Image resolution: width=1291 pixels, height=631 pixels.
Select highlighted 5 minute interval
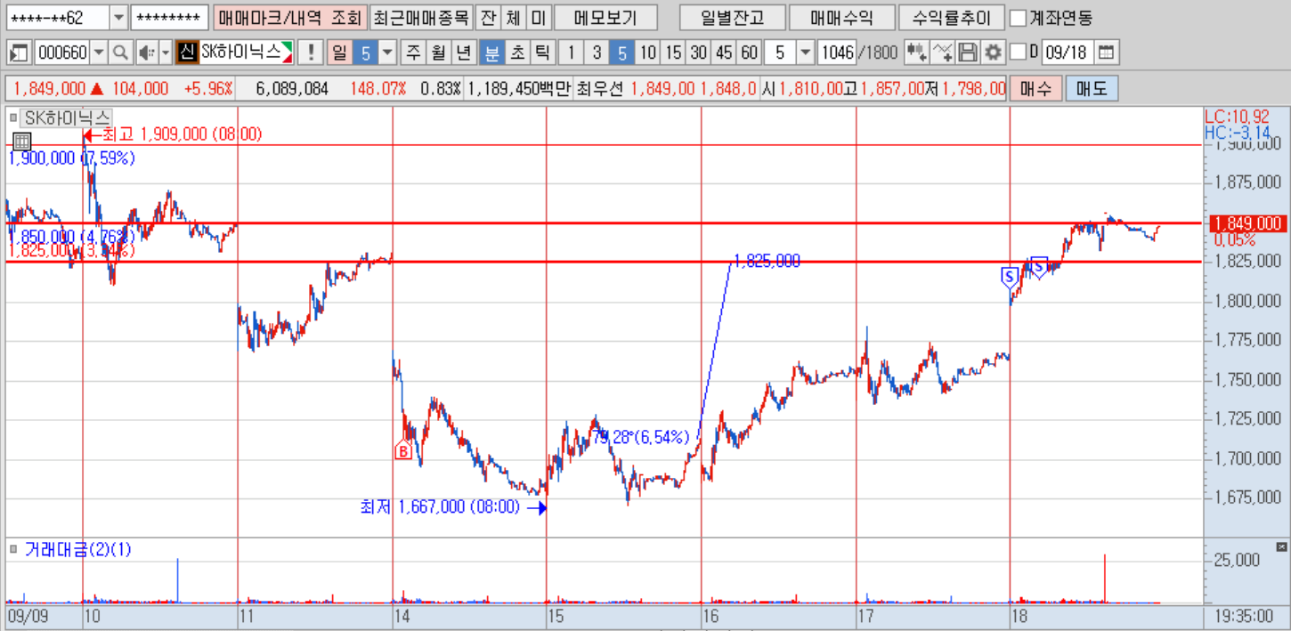(x=621, y=53)
